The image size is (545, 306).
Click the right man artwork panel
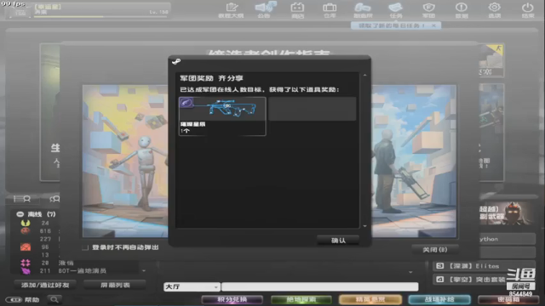414,161
